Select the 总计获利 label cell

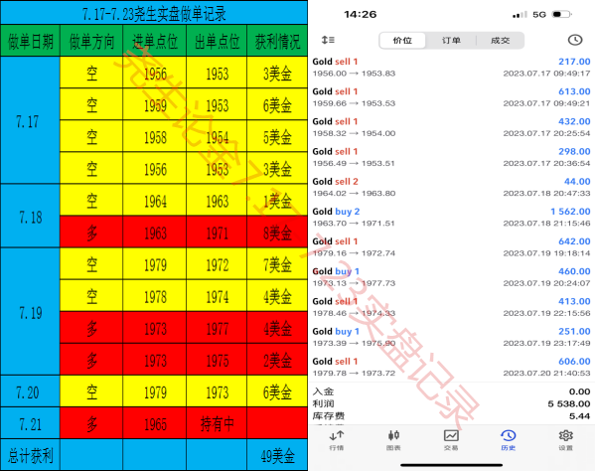31,455
